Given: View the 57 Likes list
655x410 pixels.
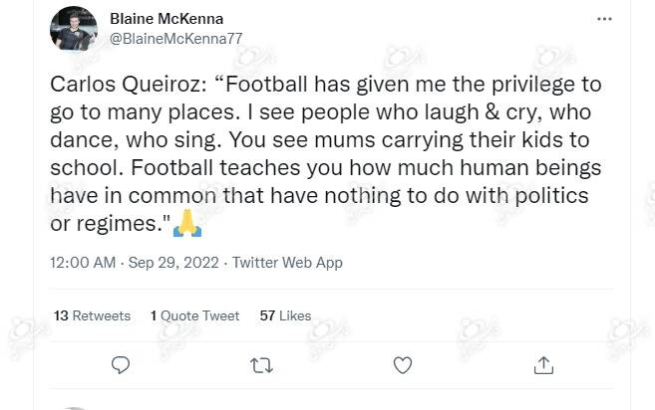Looking at the screenshot, I should (285, 315).
